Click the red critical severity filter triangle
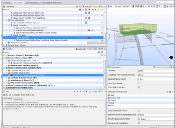 click(x=89, y=10)
